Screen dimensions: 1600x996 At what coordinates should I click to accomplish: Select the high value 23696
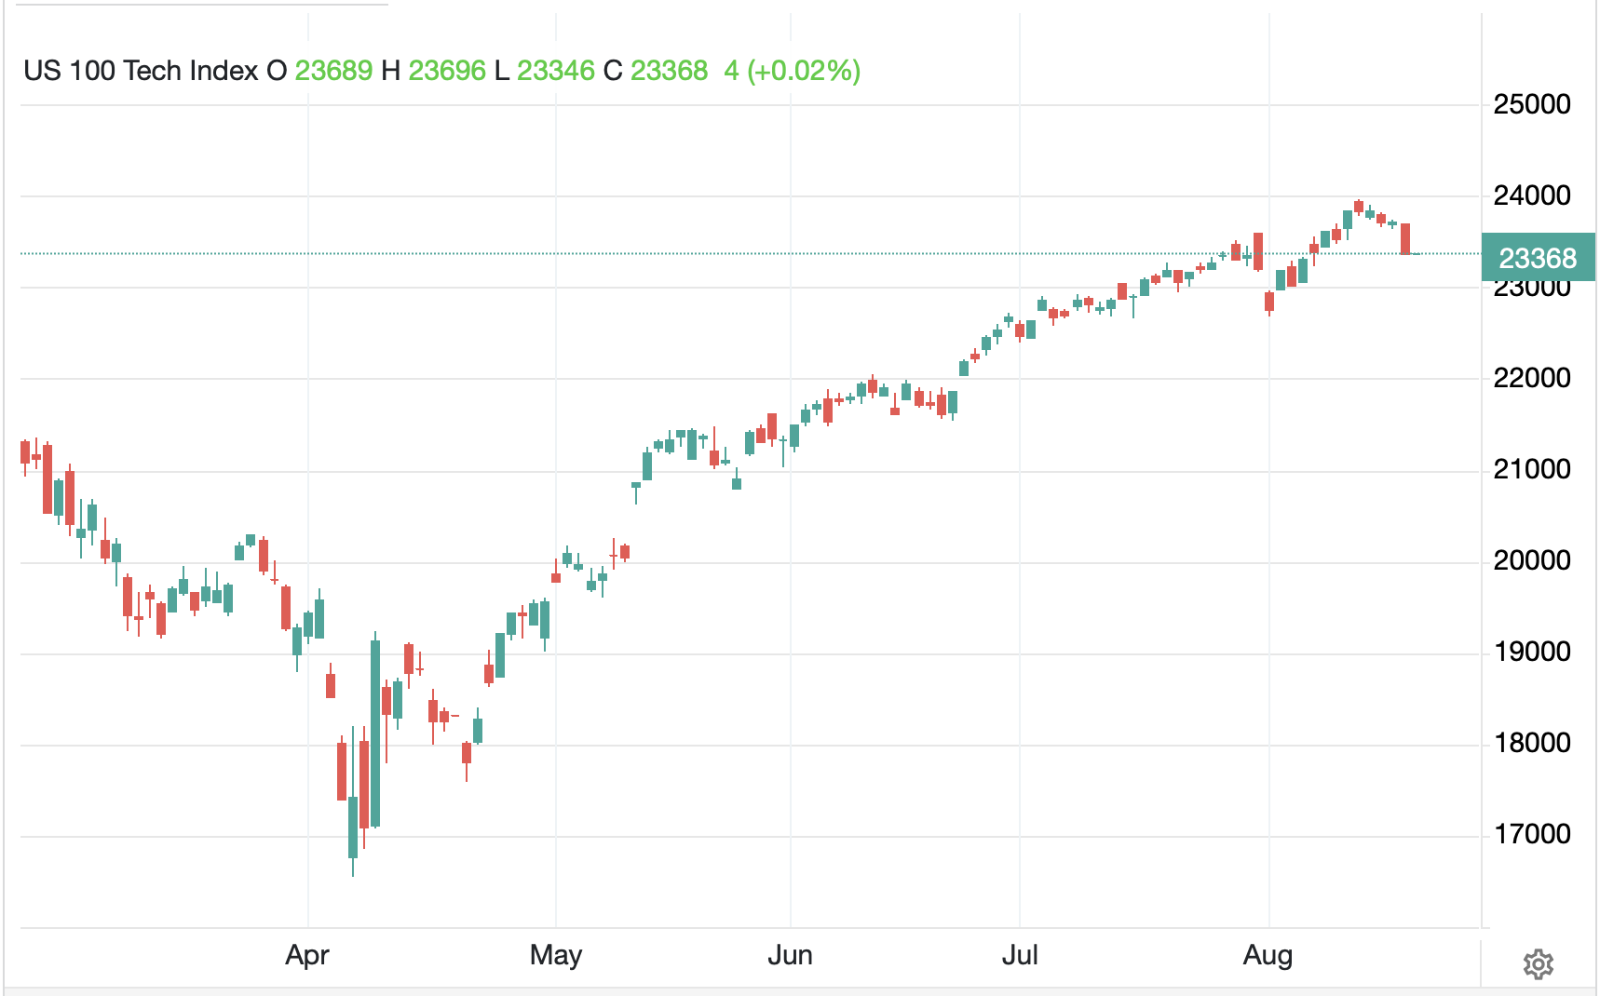click(447, 71)
